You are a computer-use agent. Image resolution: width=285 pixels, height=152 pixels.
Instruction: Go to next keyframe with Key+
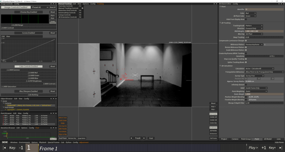[272, 148]
